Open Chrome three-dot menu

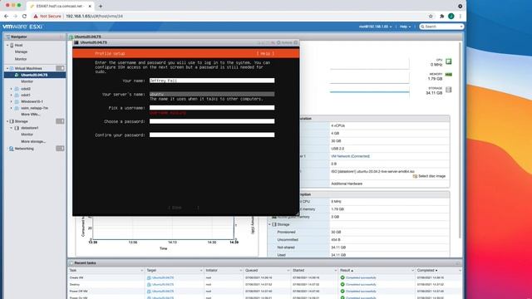pyautogui.click(x=461, y=16)
